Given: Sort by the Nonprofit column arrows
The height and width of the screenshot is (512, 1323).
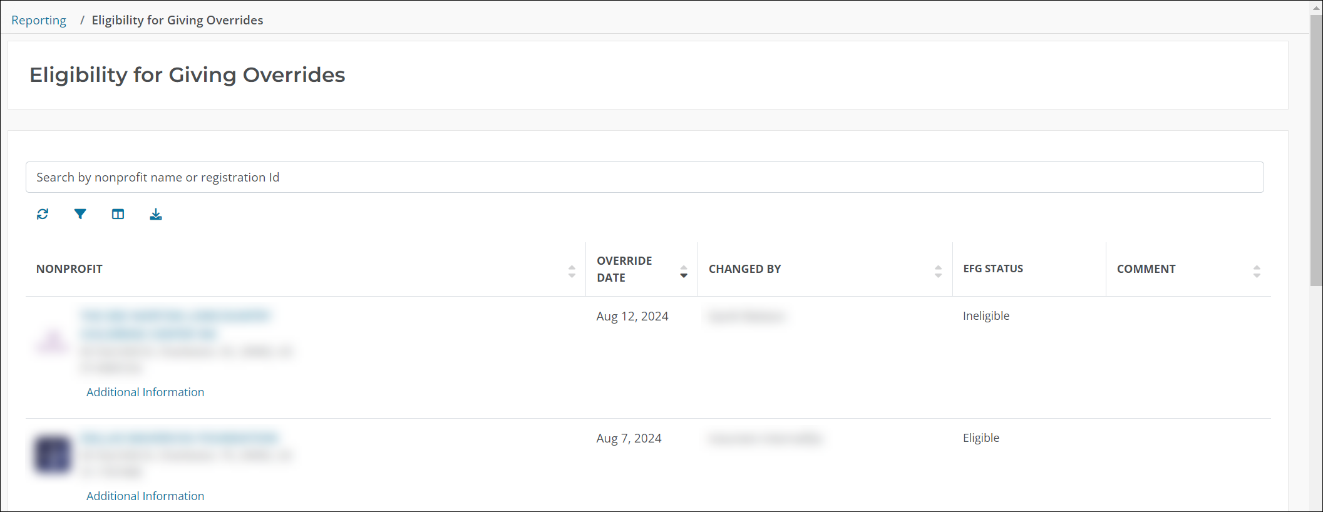Looking at the screenshot, I should pos(572,271).
